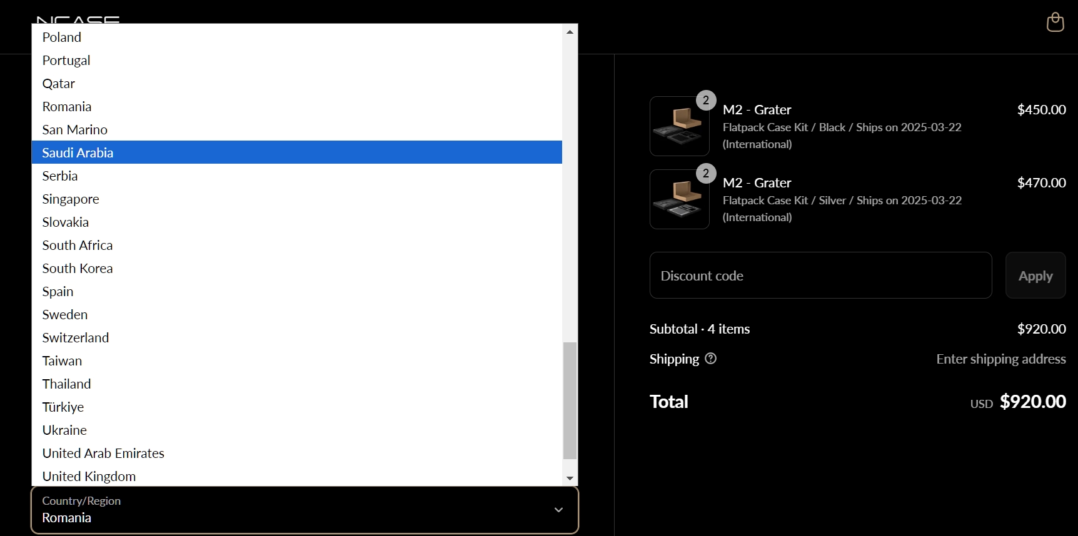
Task: Select South Africa option
Action: 297,245
